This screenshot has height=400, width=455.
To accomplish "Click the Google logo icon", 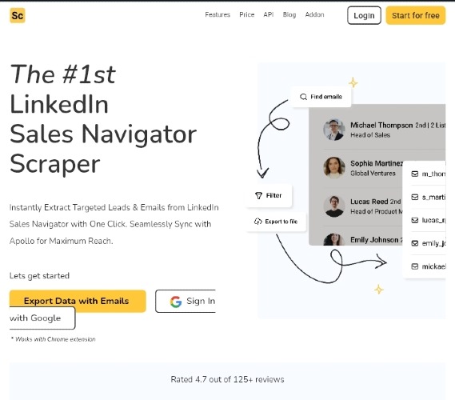I will (176, 302).
